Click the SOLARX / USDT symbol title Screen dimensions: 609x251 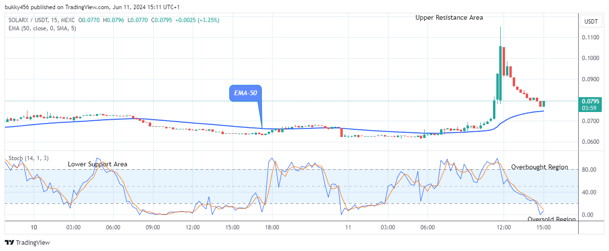(x=26, y=20)
